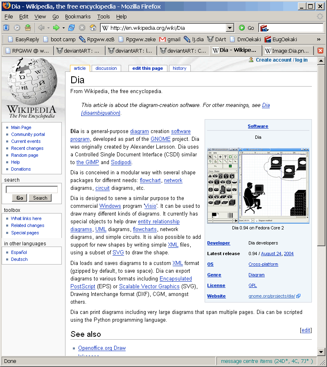The image size is (327, 367).
Task: Follow the gnome.org/projects/dia/ website link
Action: pyautogui.click(x=272, y=296)
